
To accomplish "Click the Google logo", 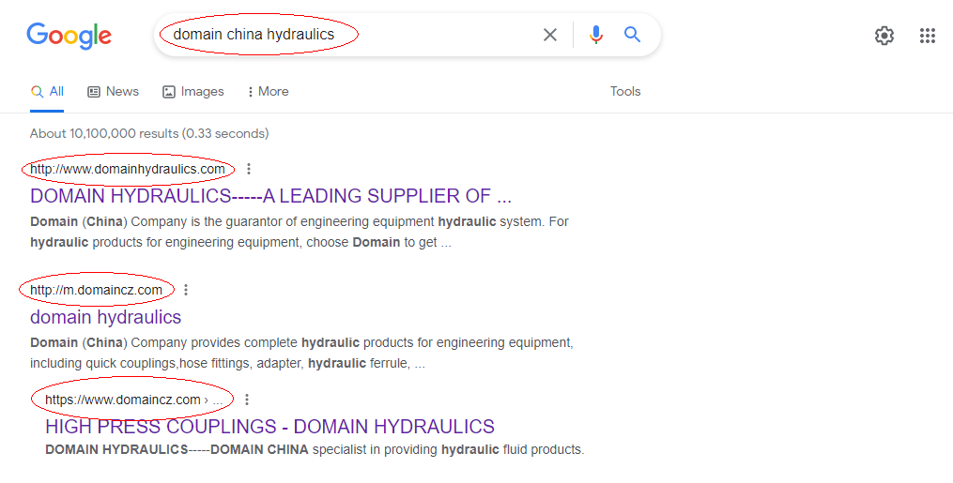I will tap(69, 36).
